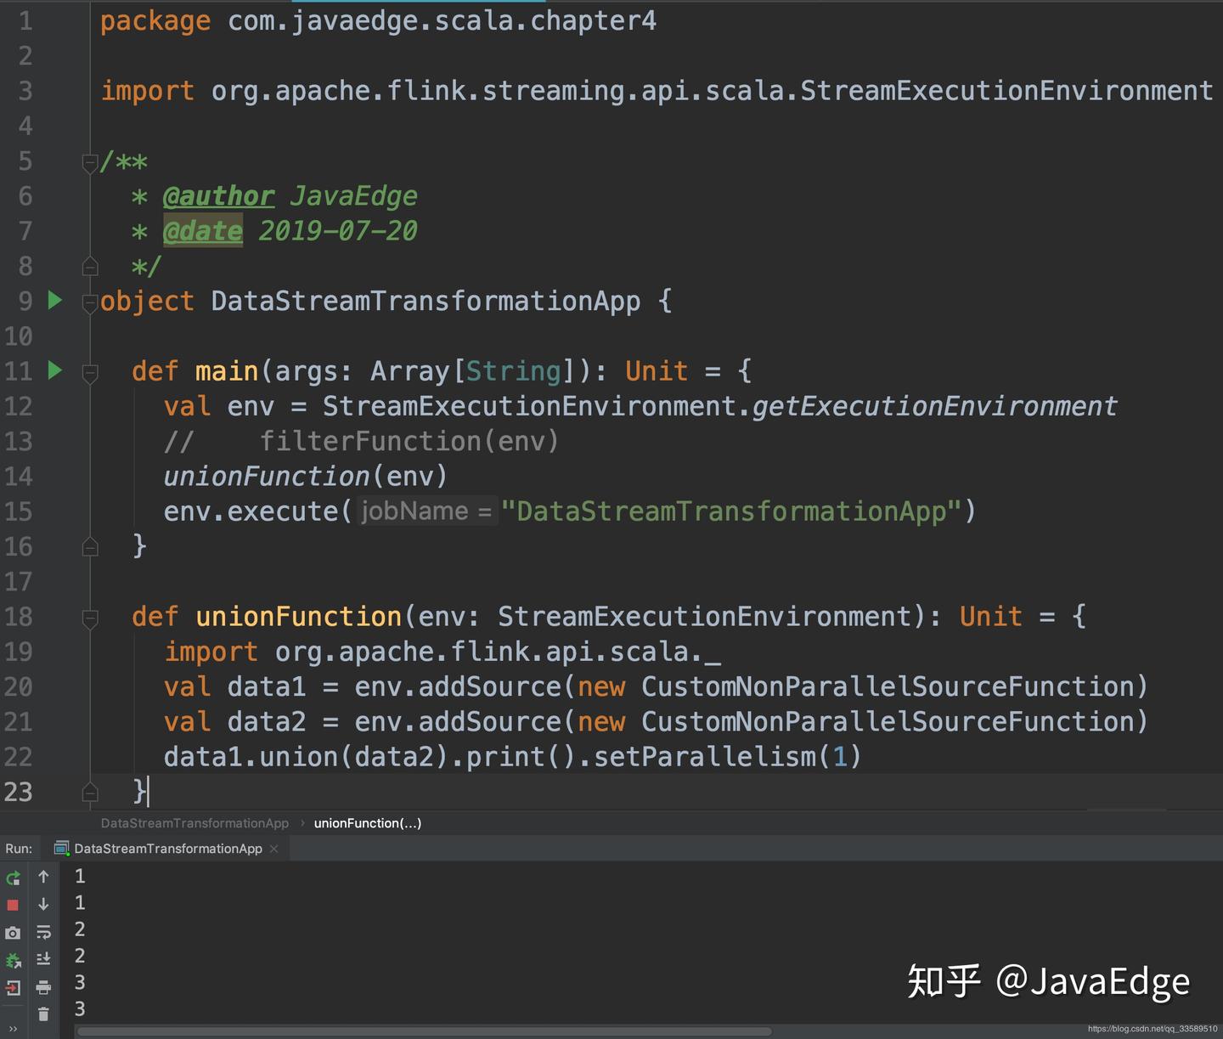The image size is (1223, 1039).
Task: Expand more run toolbar actions chevron
Action: pyautogui.click(x=13, y=1029)
